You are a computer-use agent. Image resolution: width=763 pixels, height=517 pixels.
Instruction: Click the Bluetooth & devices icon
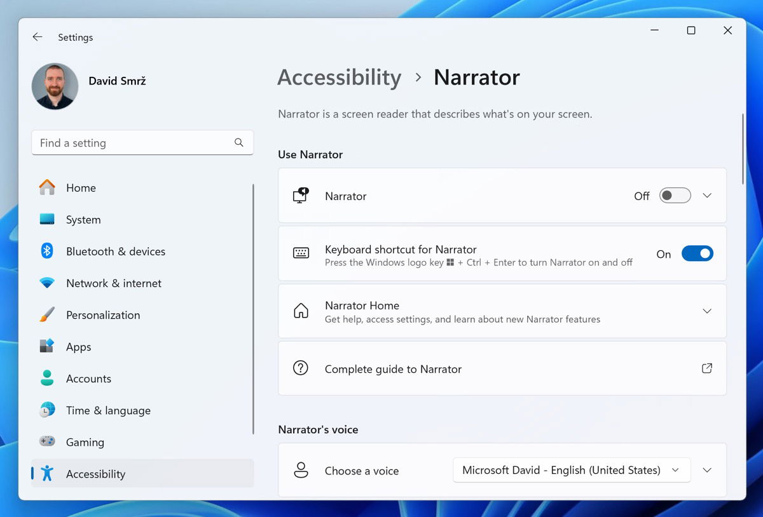click(x=46, y=251)
